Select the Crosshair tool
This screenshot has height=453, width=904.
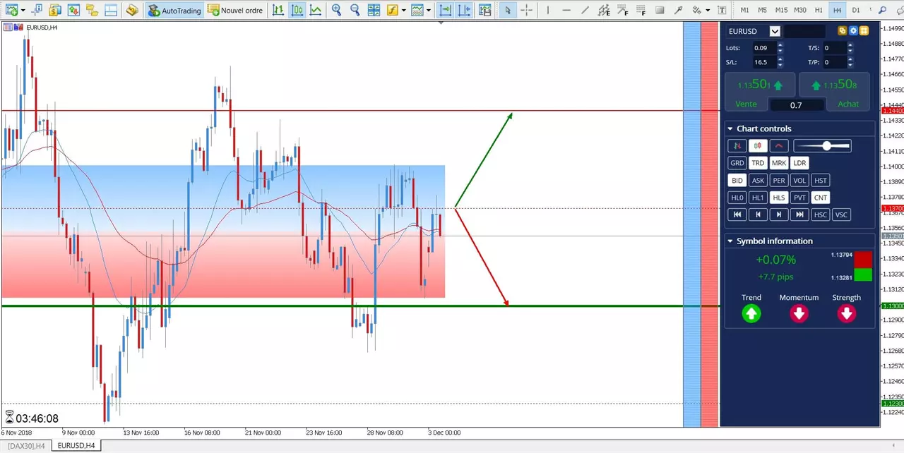(x=526, y=10)
